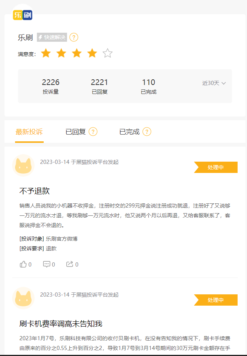Switch to the 已完成 tab

click(130, 132)
